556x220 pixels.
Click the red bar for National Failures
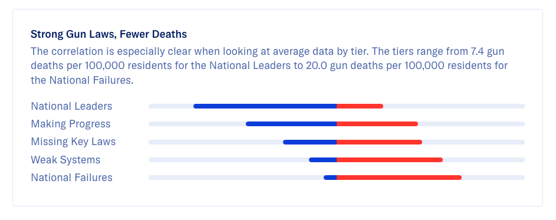(x=399, y=178)
